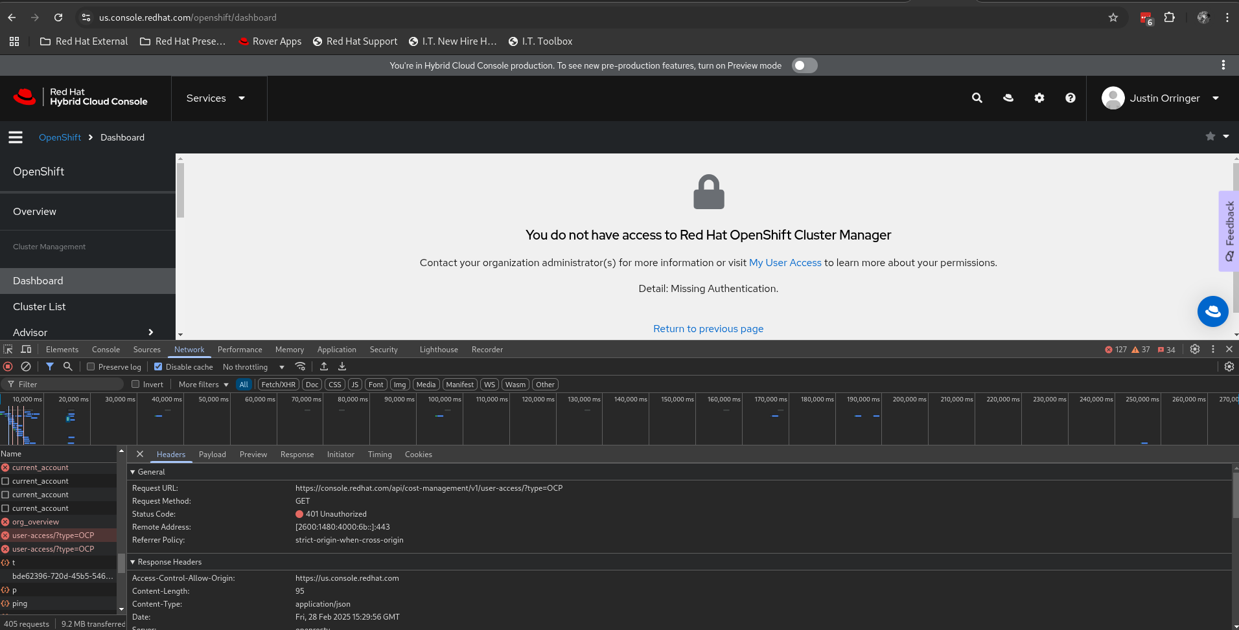1239x630 pixels.
Task: Expand the Advisor navigation section
Action: [x=87, y=332]
